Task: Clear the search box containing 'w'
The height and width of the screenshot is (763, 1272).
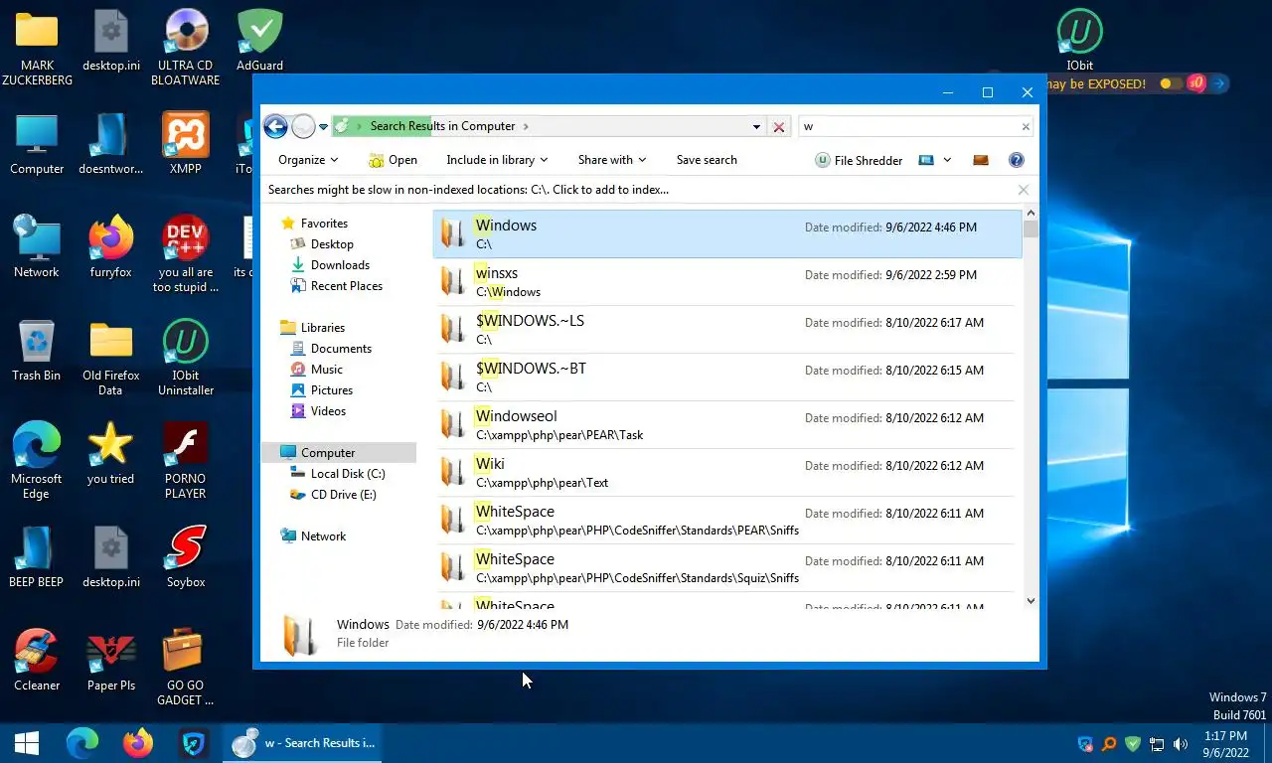Action: [1026, 126]
